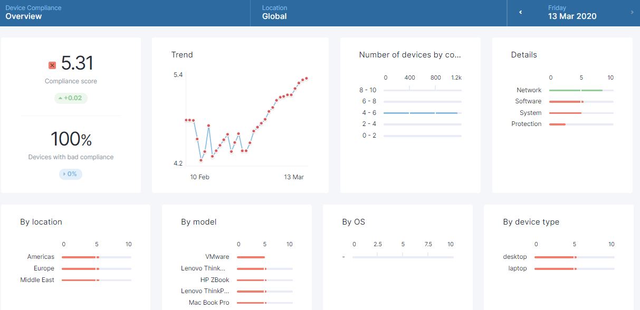The image size is (640, 310).
Task: Open the Location Global selector
Action: click(x=274, y=13)
